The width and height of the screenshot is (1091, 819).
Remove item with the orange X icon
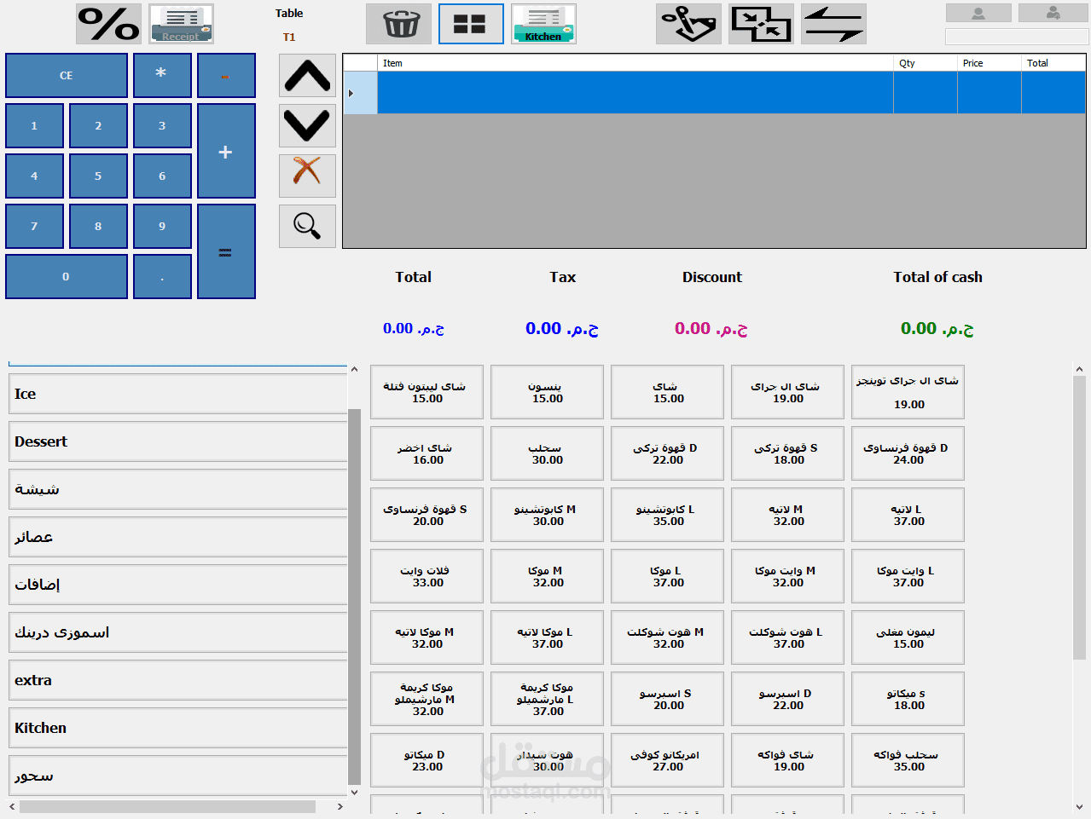click(x=307, y=176)
